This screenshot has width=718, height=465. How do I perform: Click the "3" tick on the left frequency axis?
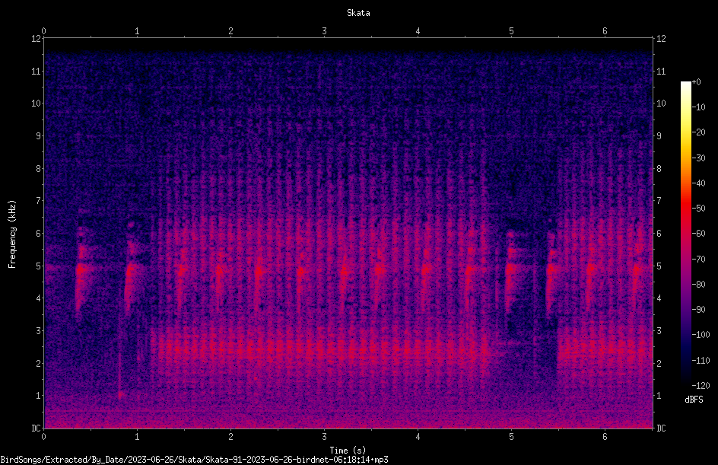(39, 331)
